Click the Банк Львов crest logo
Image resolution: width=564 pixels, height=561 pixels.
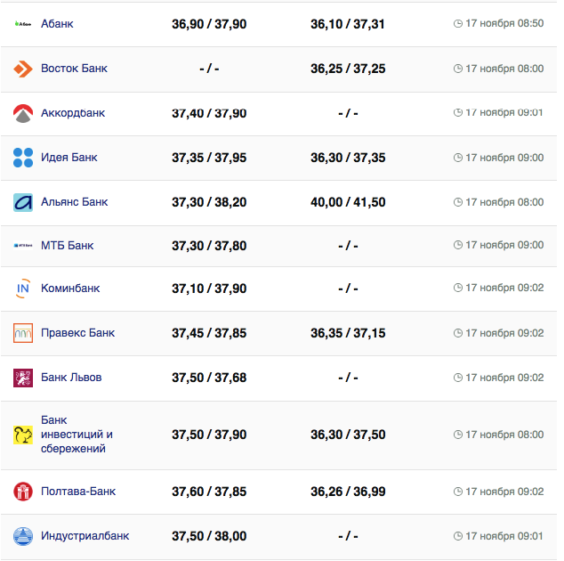[23, 378]
